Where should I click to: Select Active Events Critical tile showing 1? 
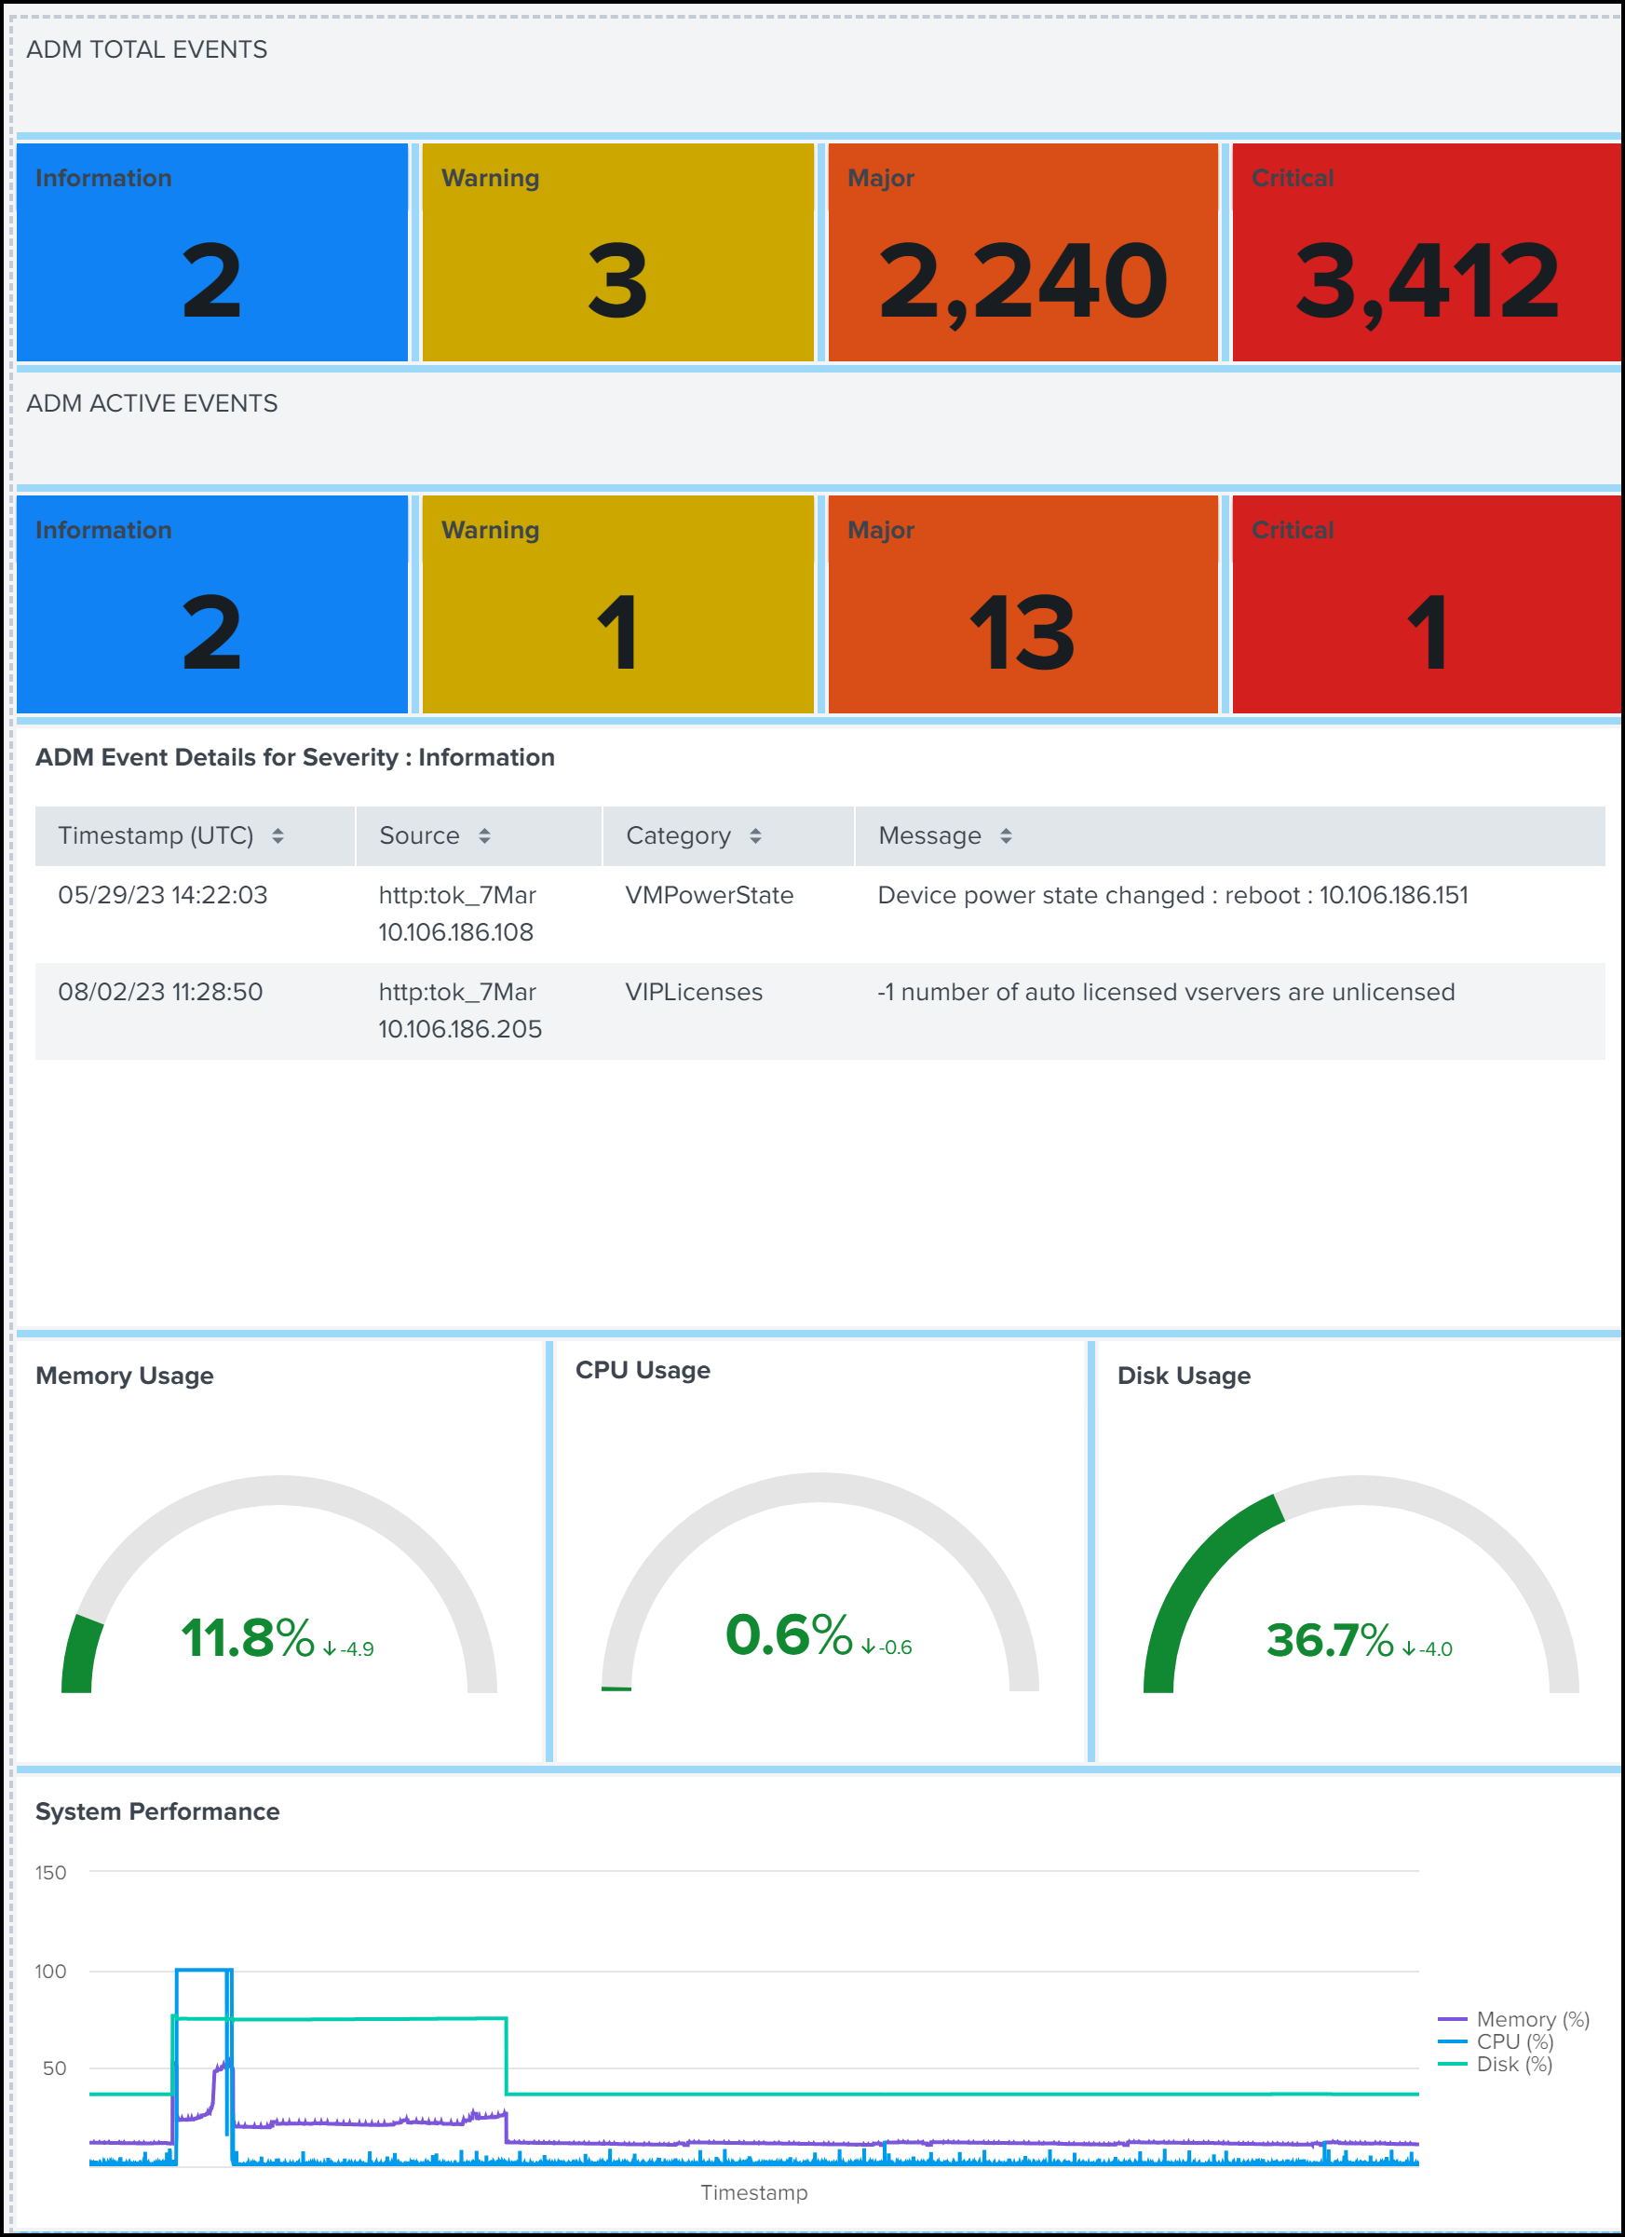coord(1426,603)
